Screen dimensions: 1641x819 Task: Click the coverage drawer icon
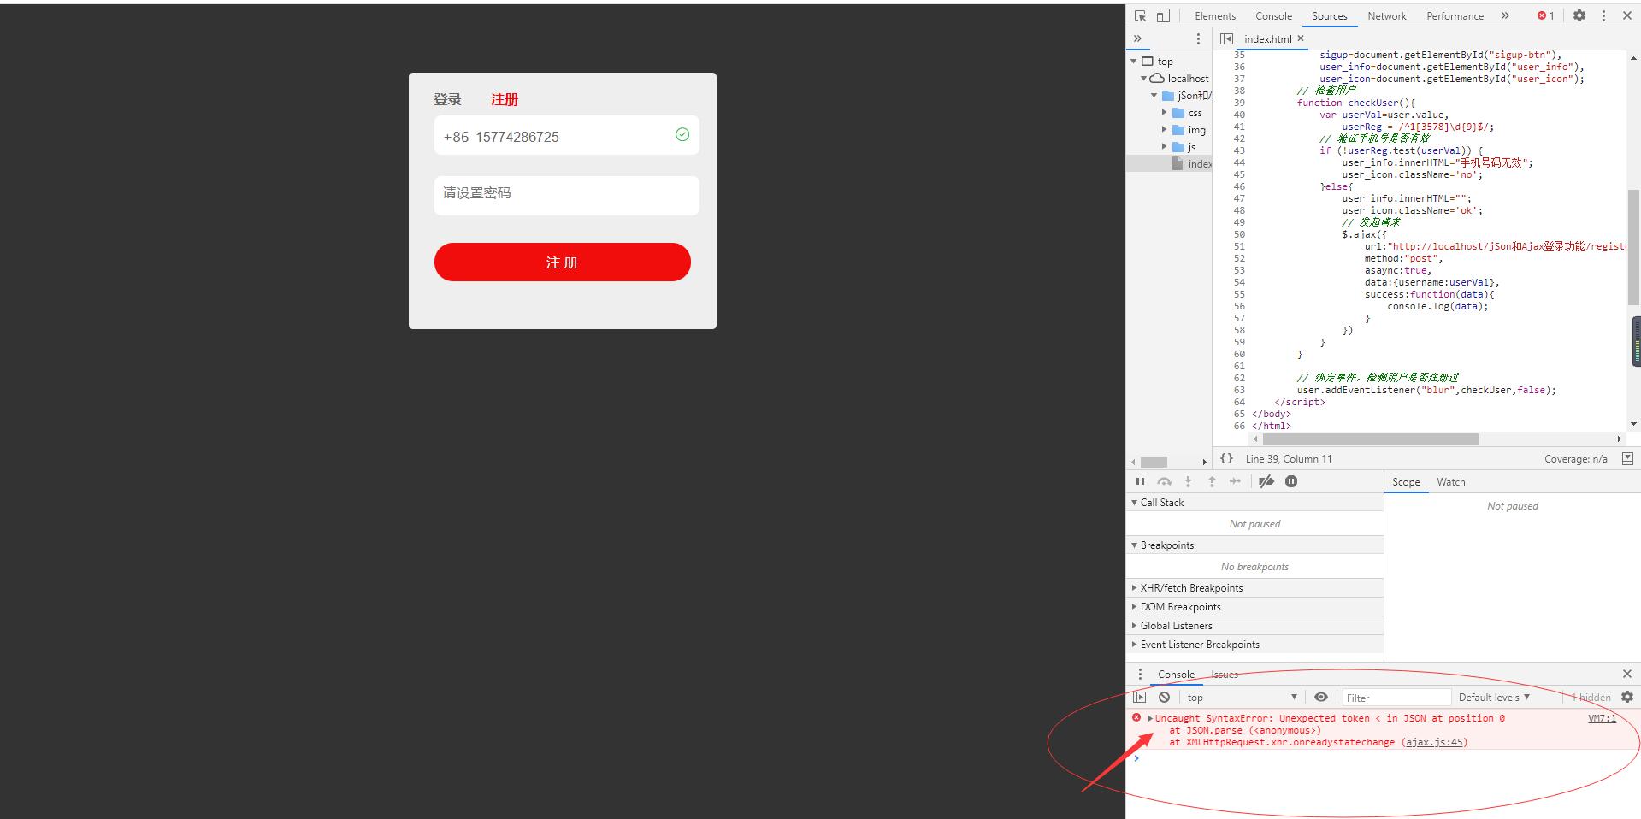pyautogui.click(x=1627, y=458)
